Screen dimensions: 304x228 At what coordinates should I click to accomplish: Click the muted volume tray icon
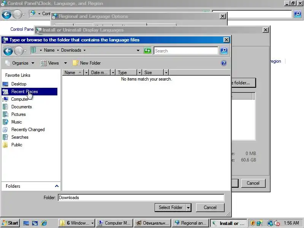(x=277, y=223)
